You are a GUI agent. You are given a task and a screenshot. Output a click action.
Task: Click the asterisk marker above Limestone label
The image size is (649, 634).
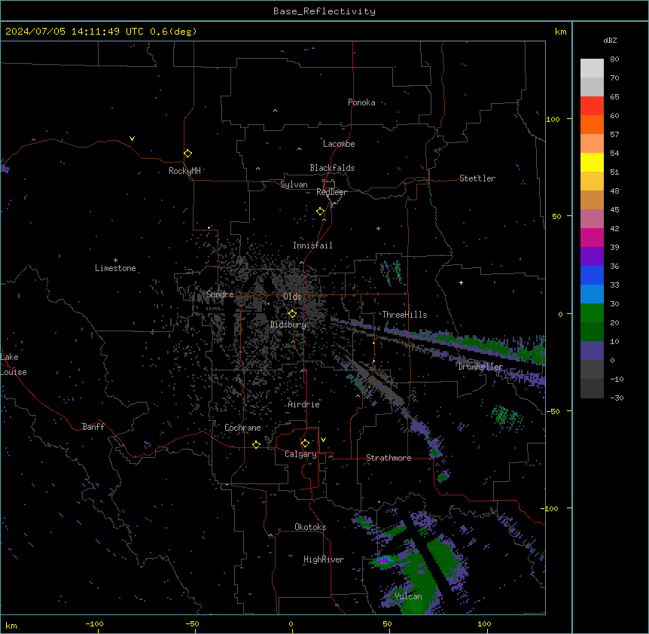tap(115, 261)
